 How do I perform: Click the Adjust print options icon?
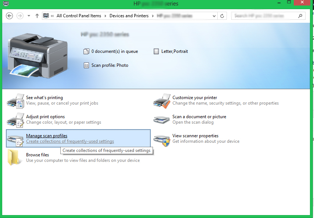[x=15, y=120]
